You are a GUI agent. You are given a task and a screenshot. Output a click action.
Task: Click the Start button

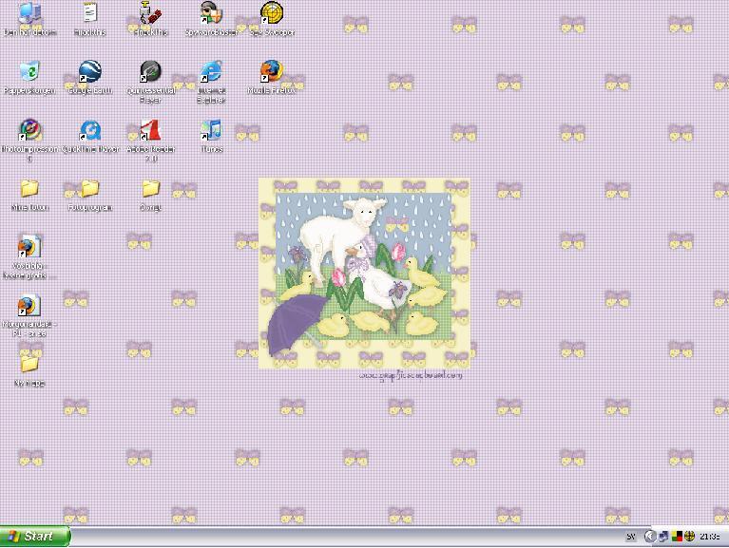(35, 537)
